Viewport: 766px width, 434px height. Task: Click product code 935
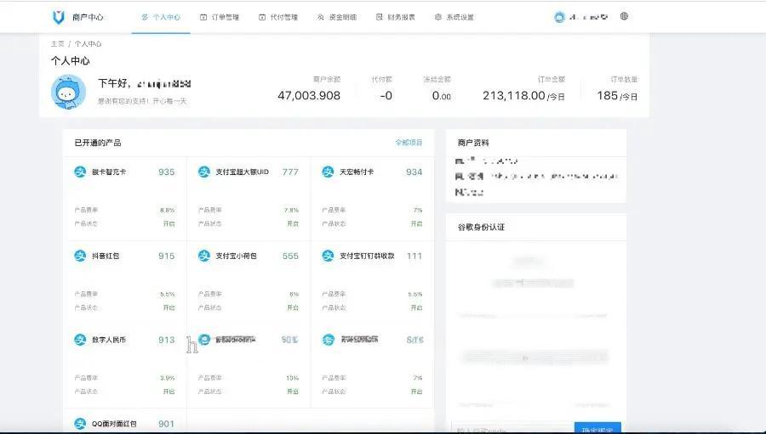pyautogui.click(x=166, y=172)
